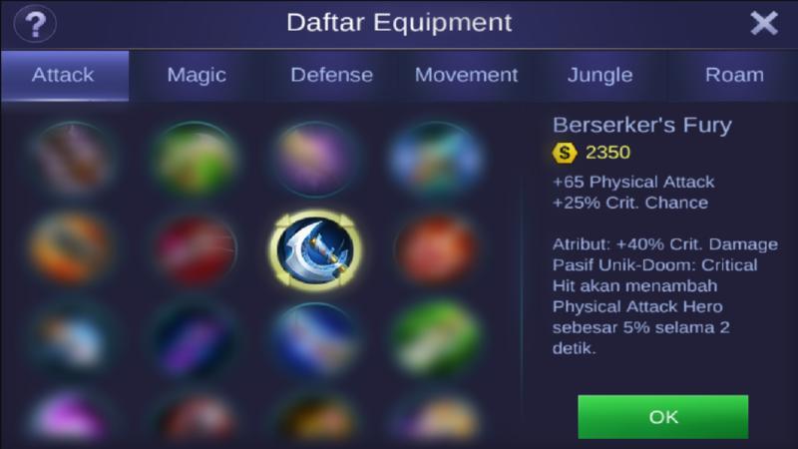Pick the blurred blue-teal item in first row
This screenshot has height=449, width=798.
pyautogui.click(x=436, y=159)
